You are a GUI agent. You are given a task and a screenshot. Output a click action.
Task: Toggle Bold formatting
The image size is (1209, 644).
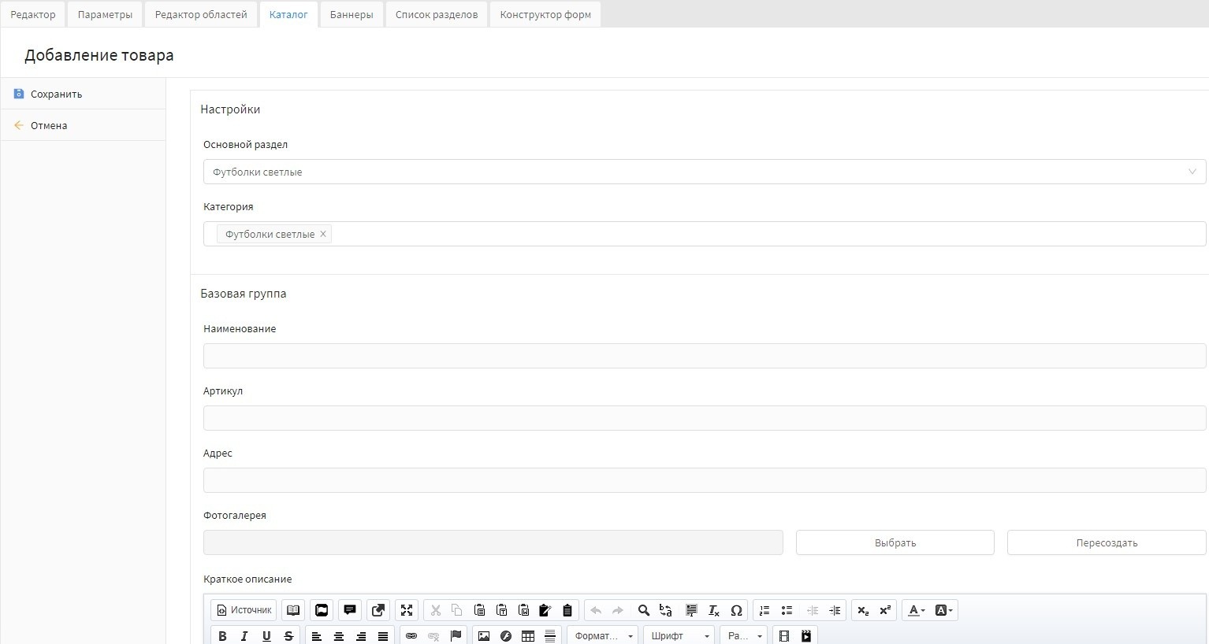(x=222, y=635)
